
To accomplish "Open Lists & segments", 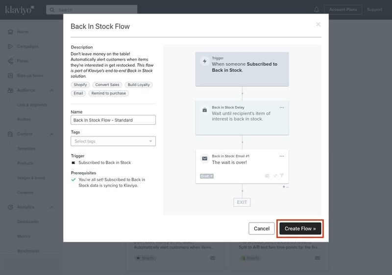I will 32,105.
